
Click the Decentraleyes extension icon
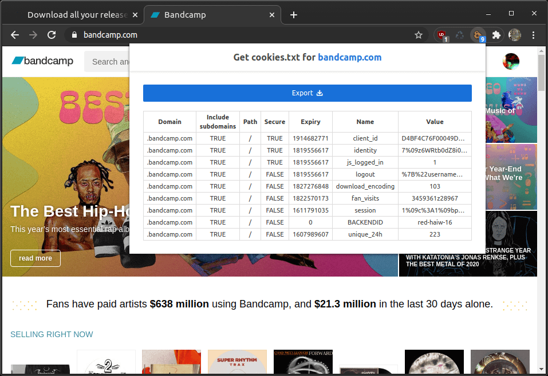(459, 35)
